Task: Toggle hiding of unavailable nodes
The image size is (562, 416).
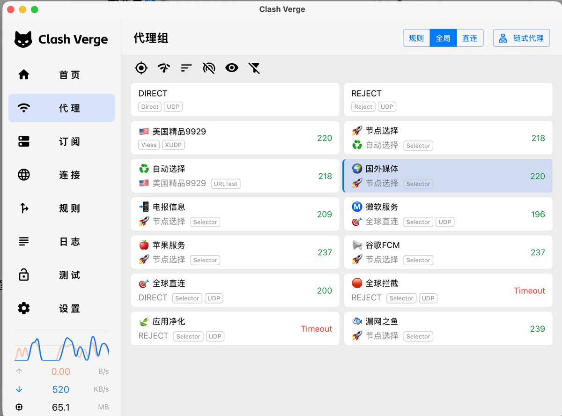Action: (209, 68)
